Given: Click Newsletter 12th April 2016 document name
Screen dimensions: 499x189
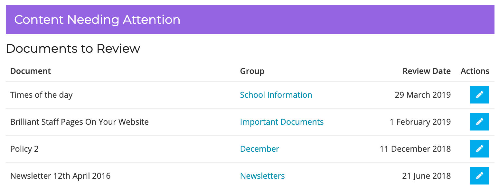Looking at the screenshot, I should pos(61,176).
